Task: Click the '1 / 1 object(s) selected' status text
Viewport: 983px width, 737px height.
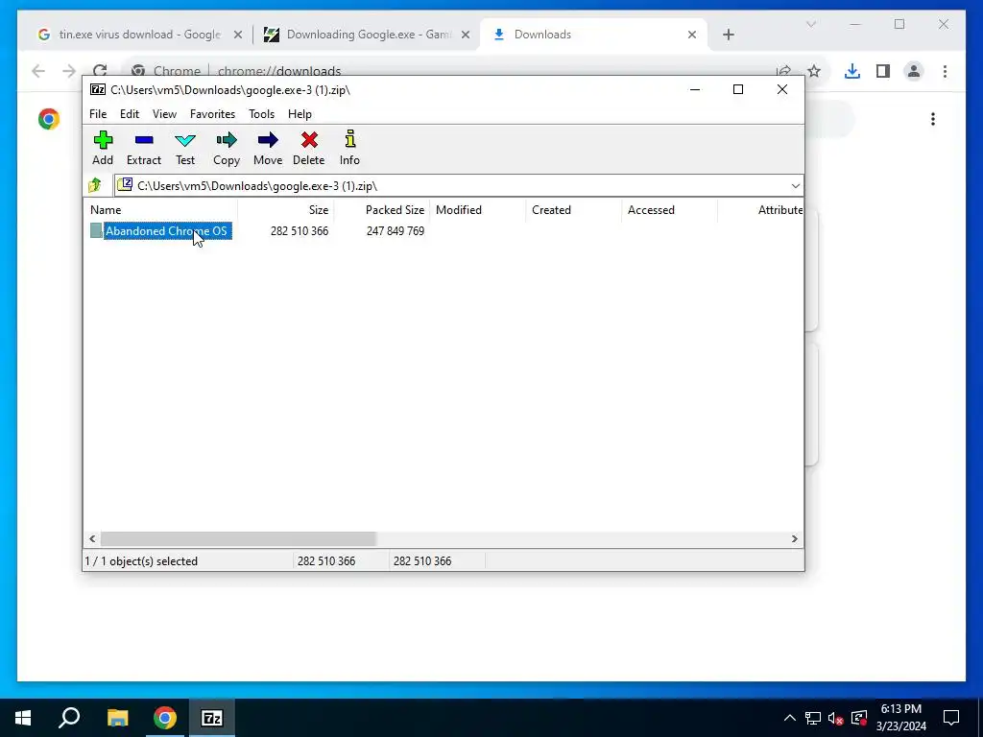Action: [x=142, y=561]
